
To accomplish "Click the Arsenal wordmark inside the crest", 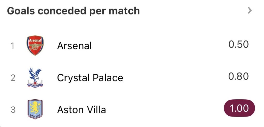I will coord(35,41).
